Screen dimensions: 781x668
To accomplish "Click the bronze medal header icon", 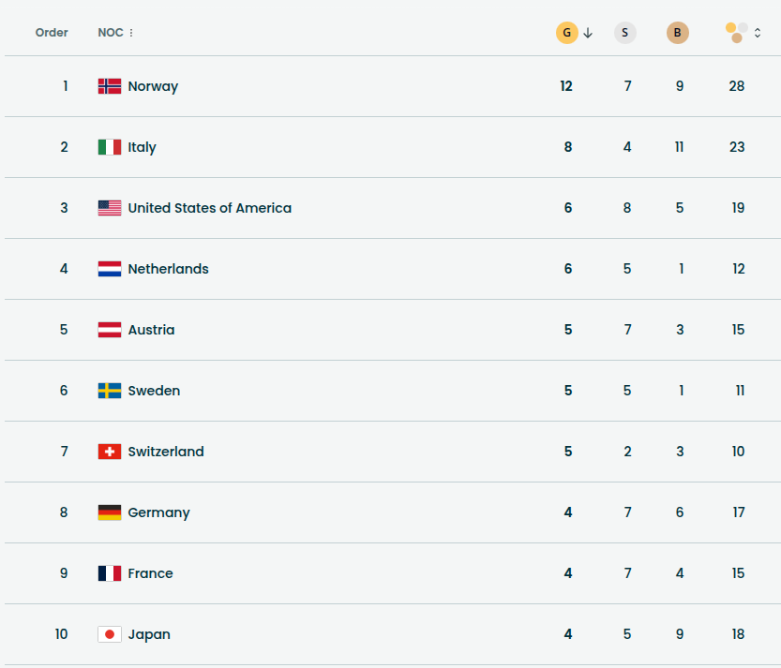I will pos(677,33).
